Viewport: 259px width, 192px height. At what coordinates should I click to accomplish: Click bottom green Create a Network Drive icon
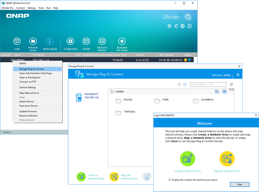click(81, 177)
